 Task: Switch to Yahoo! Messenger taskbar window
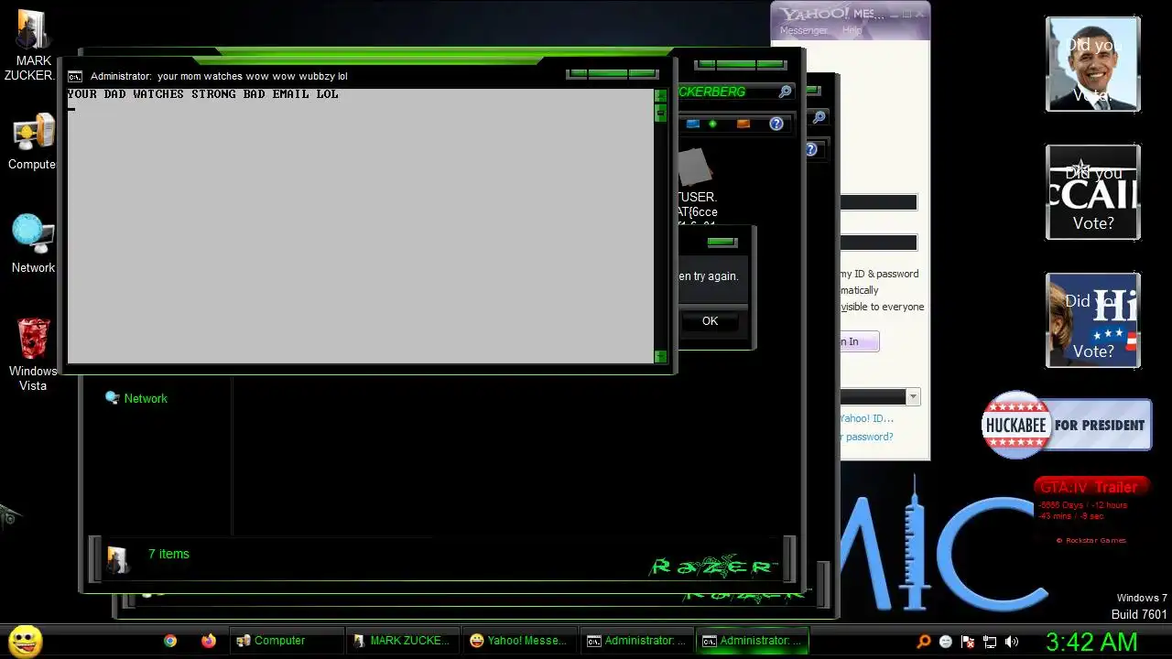pos(520,641)
